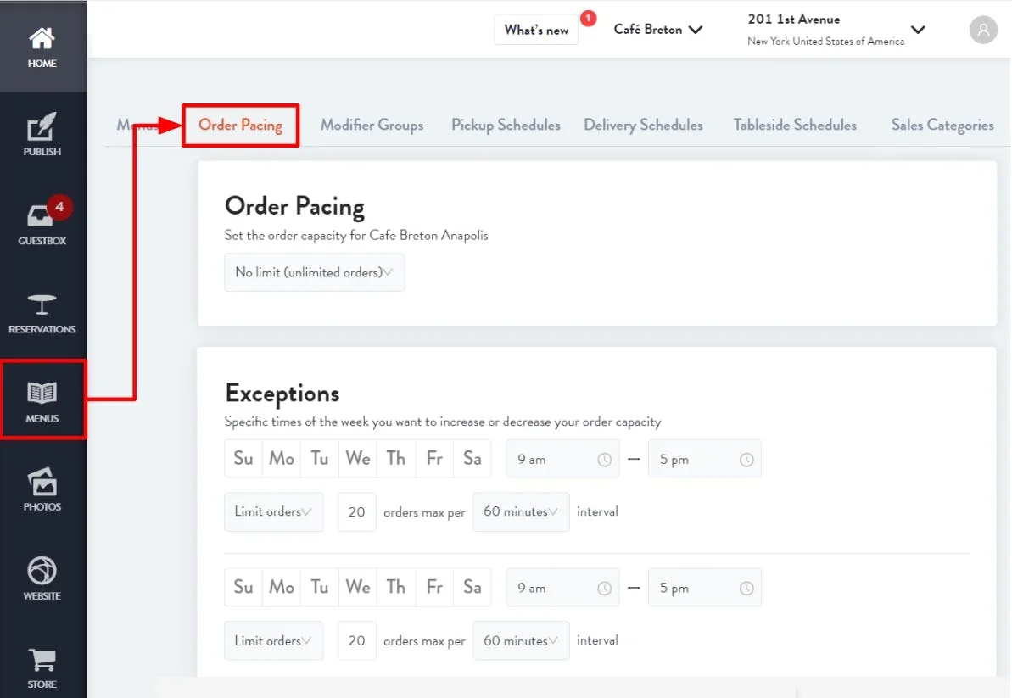
Task: Open the Website section
Action: 42,578
